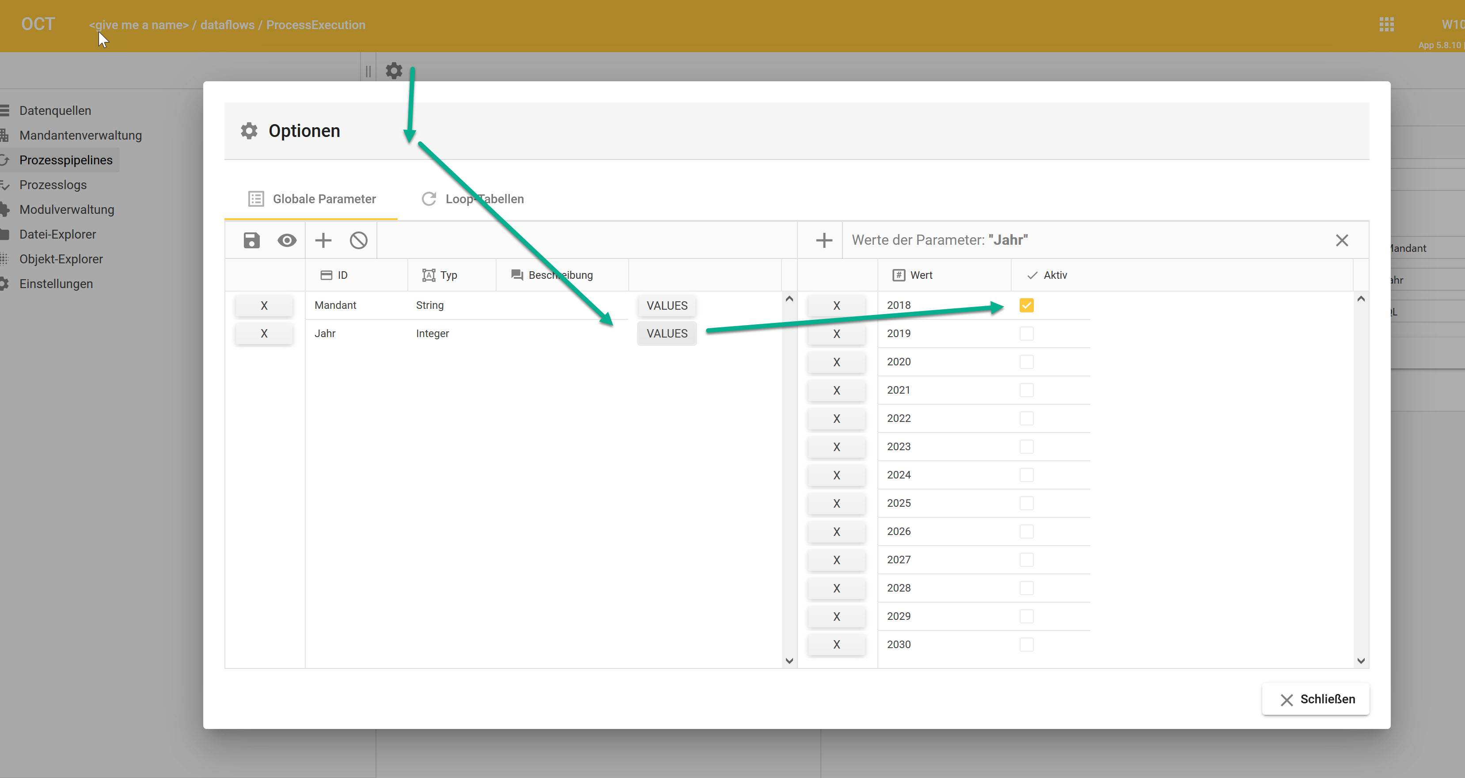Open the app grid launcher icon
This screenshot has height=778, width=1465.
(x=1386, y=24)
